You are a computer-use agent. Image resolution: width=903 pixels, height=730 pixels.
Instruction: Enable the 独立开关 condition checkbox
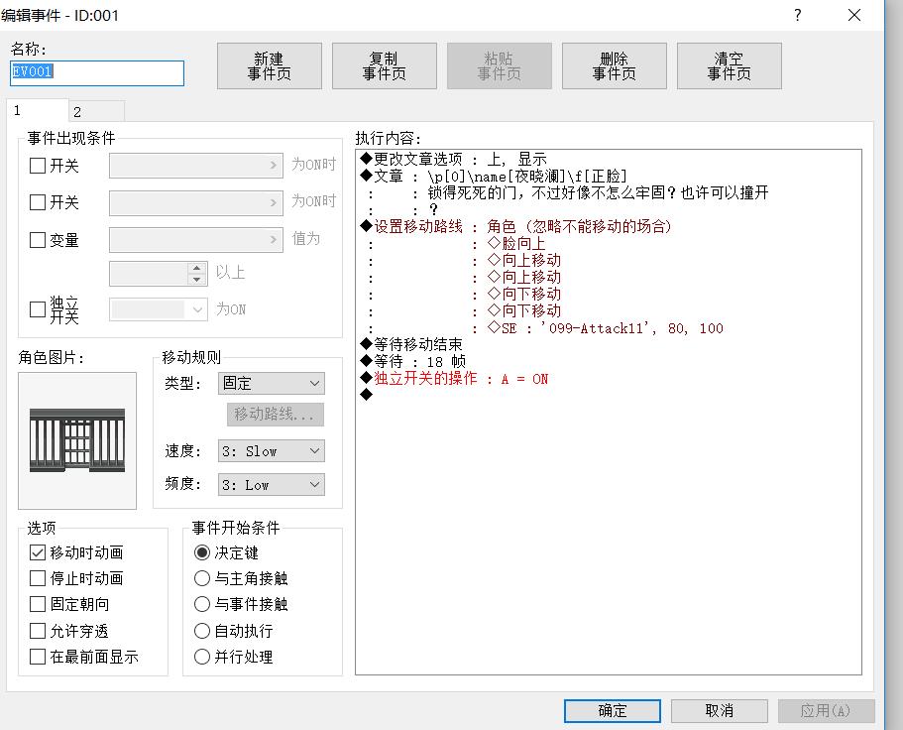[38, 309]
